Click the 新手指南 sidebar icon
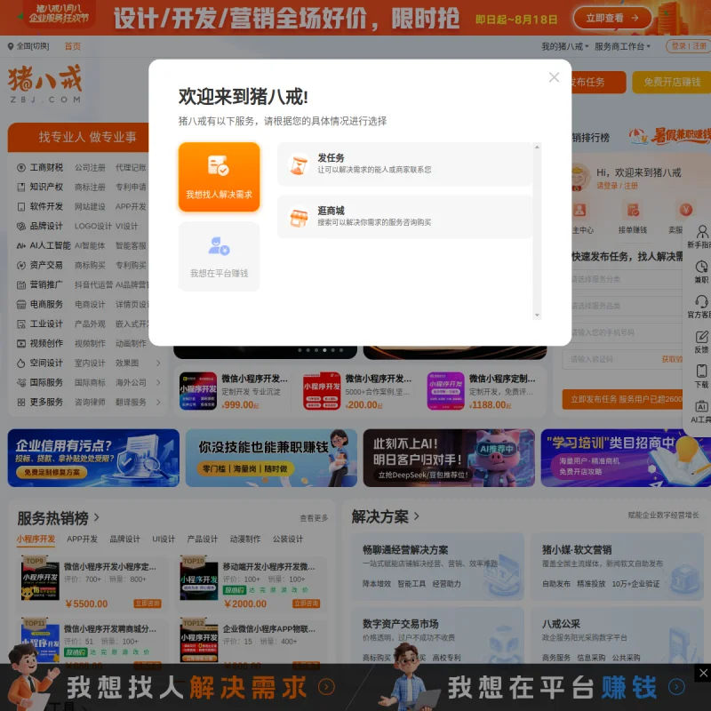This screenshot has width=711, height=711. coord(701,232)
